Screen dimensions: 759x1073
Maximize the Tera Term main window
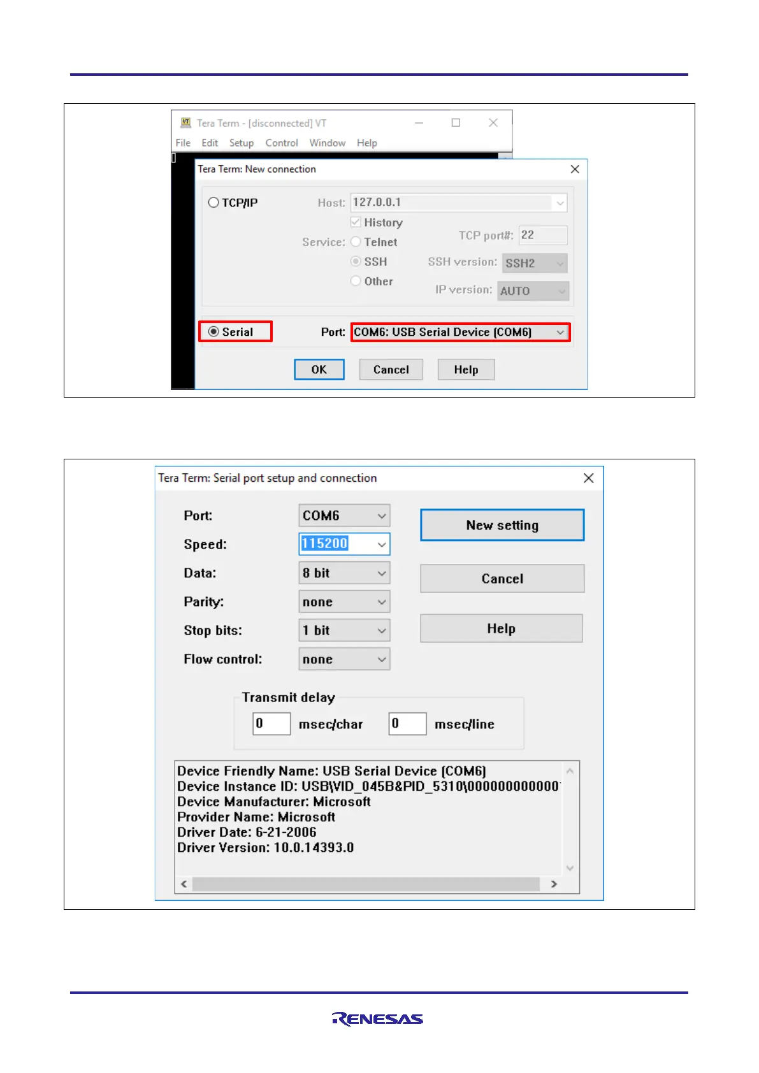coord(456,122)
